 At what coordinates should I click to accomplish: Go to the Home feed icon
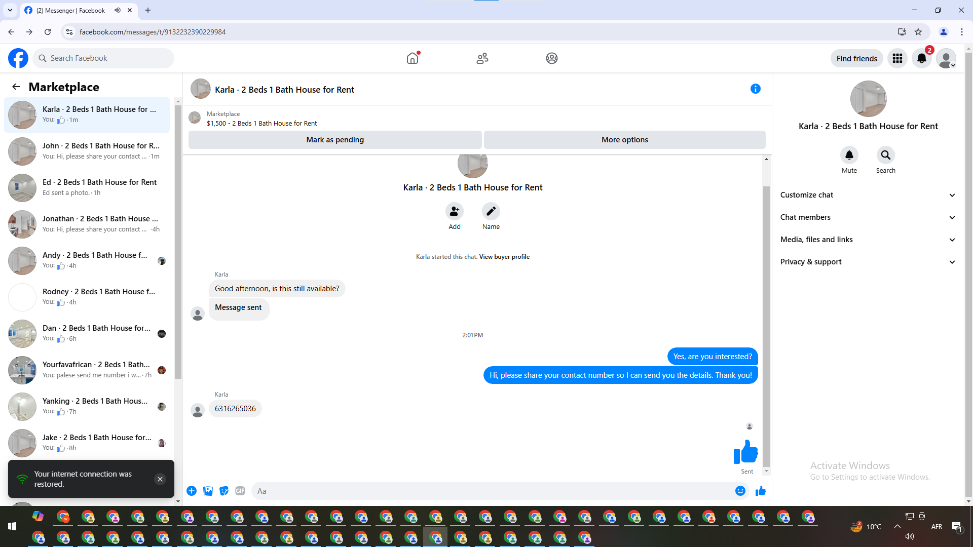pos(413,58)
